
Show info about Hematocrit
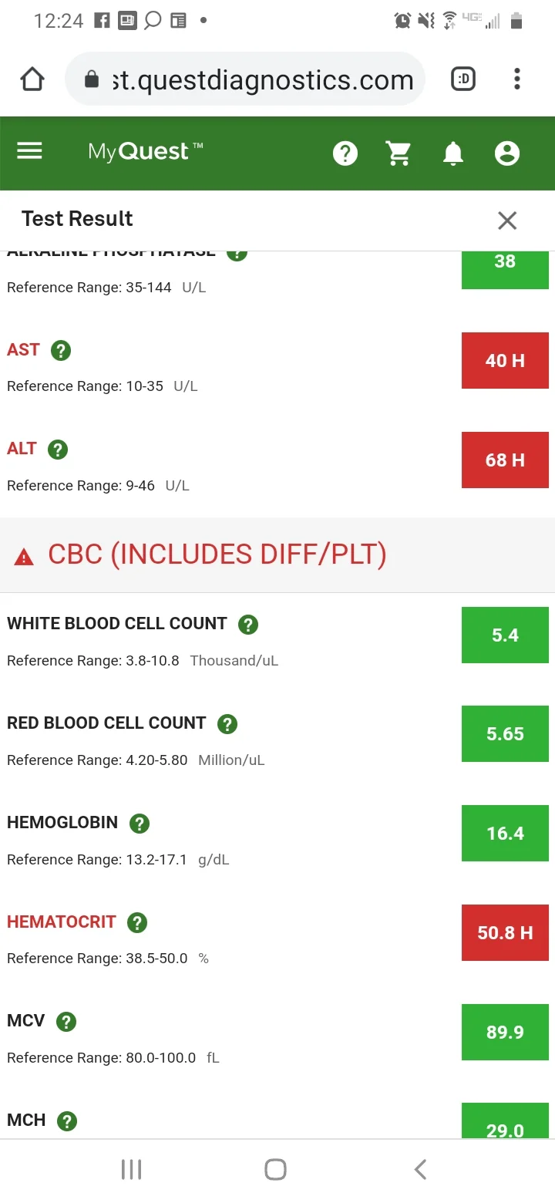tap(136, 922)
